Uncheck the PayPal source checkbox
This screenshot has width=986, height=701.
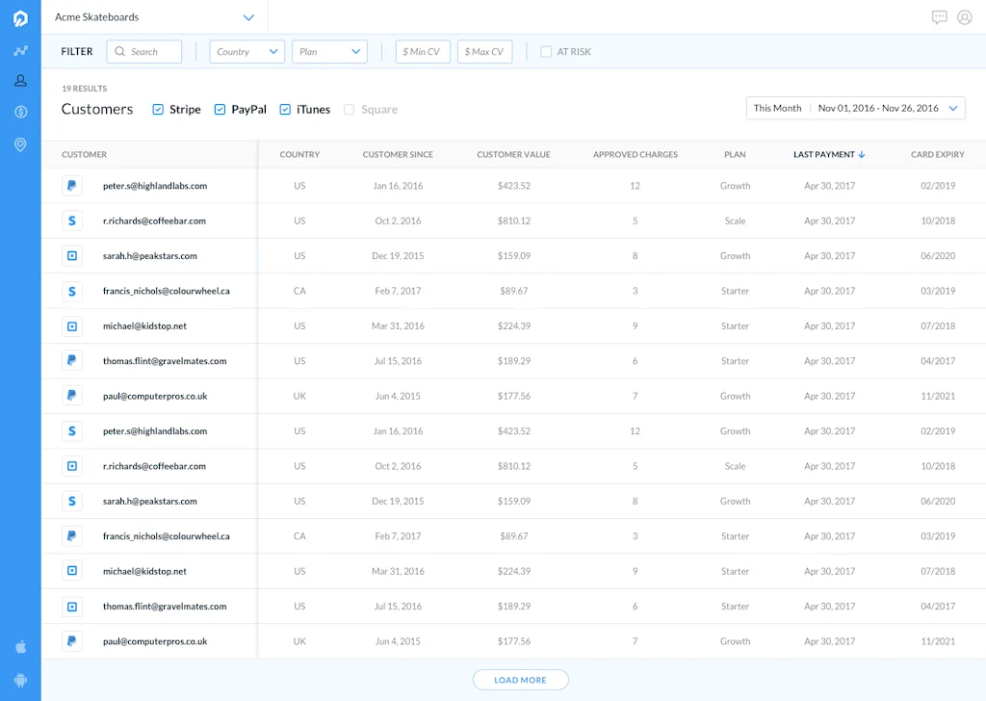point(220,110)
